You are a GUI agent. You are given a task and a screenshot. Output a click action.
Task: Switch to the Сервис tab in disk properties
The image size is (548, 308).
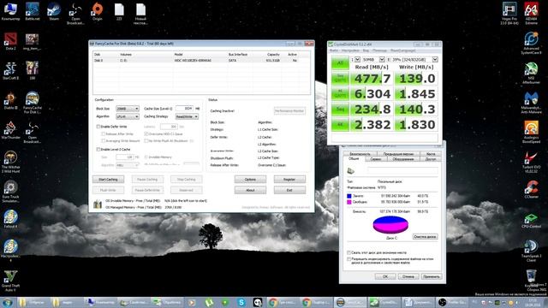[x=376, y=159]
